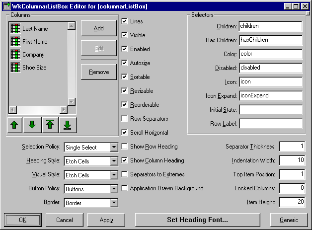Uncheck the Sortable checkbox
The image size is (312, 230).
(125, 77)
